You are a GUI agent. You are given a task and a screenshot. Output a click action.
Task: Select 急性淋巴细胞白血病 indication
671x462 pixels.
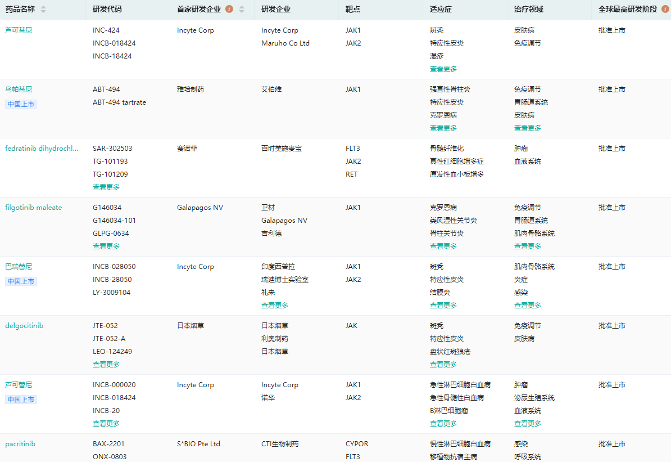tap(460, 385)
